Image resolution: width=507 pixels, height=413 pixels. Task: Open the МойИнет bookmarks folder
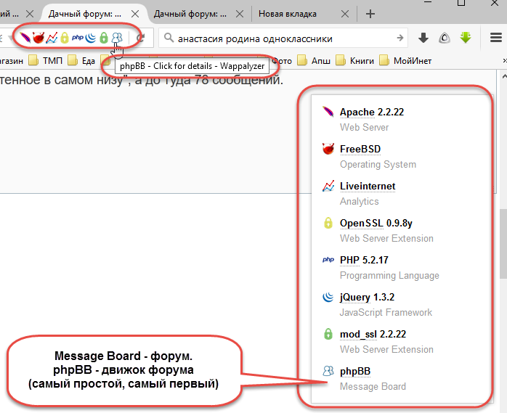[405, 61]
